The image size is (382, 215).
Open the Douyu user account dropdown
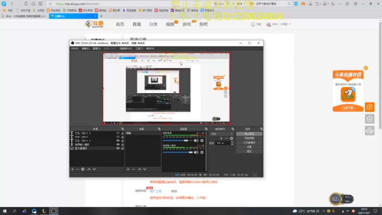(x=279, y=24)
